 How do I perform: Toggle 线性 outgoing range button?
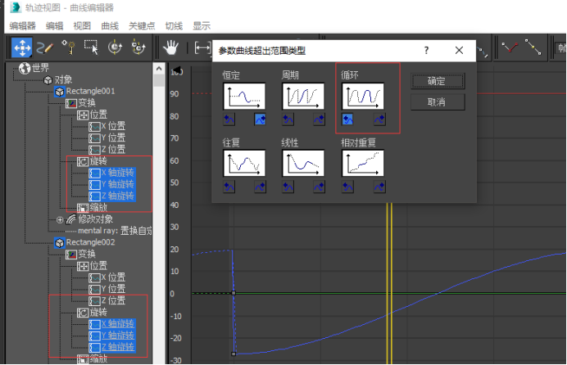pos(319,187)
